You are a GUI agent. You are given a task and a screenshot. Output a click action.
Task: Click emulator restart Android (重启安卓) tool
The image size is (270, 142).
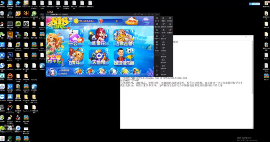163,55
